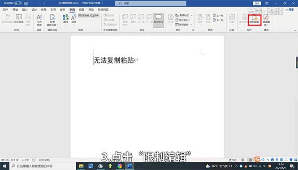Image resolution: width=298 pixels, height=170 pixels.
Task: Click the Sign in (登录) button
Action: 257,3
